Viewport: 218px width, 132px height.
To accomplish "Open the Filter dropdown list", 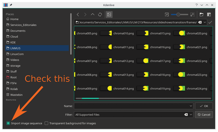I will pyautogui.click(x=191, y=115).
